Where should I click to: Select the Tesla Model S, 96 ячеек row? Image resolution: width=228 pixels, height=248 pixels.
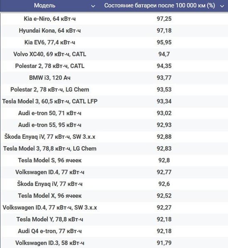(x=115, y=160)
